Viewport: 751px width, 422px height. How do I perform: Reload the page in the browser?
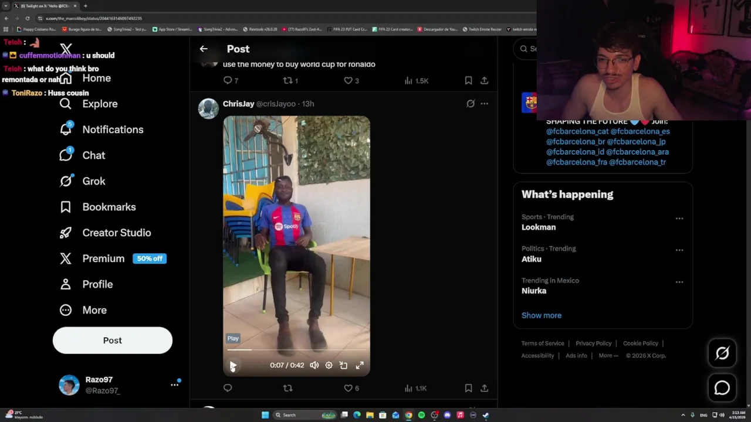click(27, 18)
